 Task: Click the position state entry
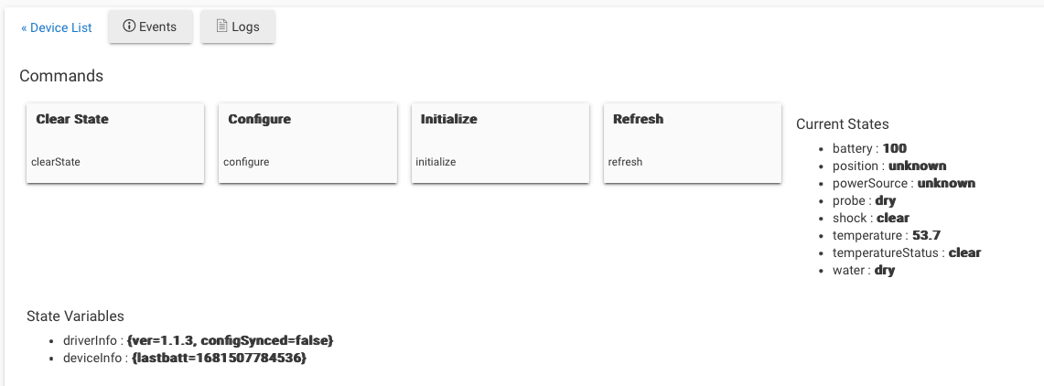(888, 166)
